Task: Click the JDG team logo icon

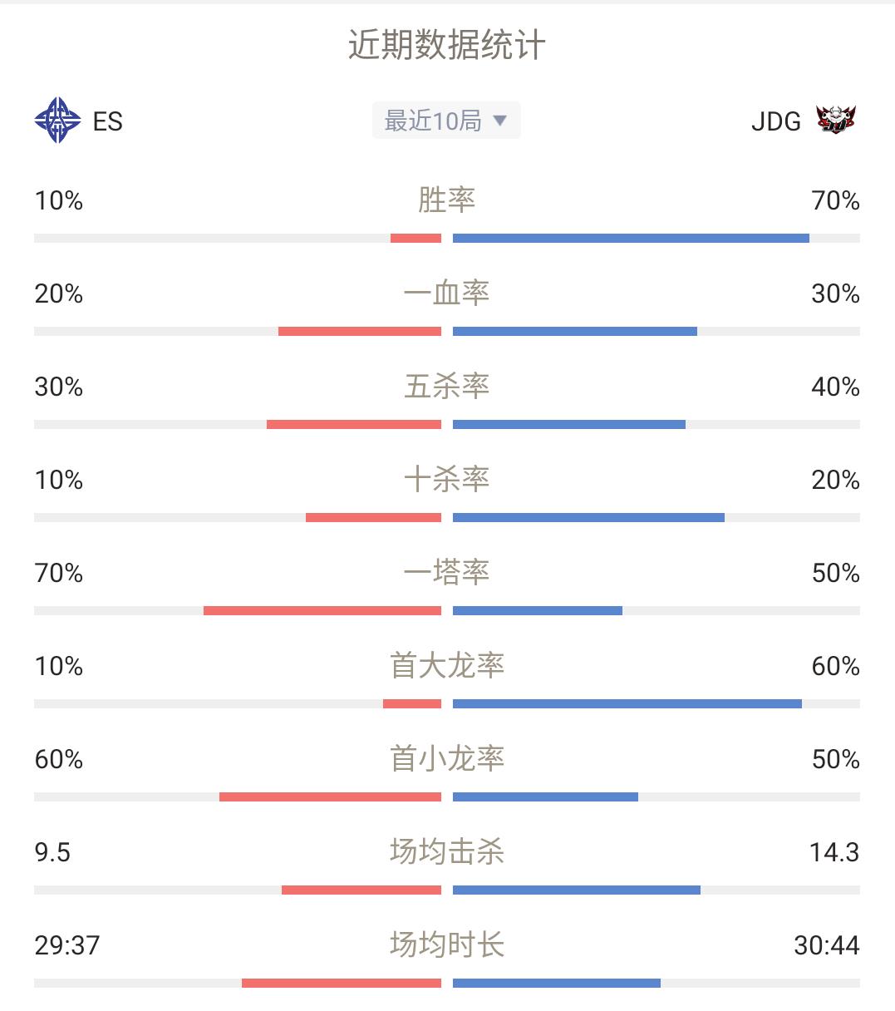Action: (836, 120)
